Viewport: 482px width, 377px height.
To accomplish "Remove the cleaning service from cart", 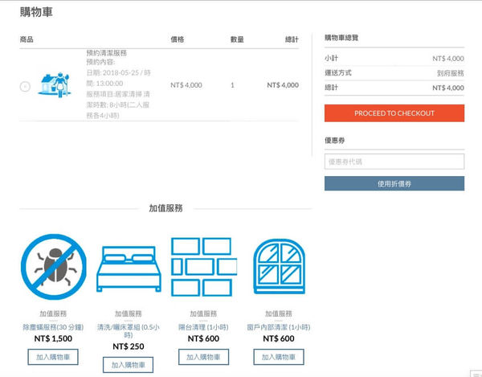I will [25, 86].
